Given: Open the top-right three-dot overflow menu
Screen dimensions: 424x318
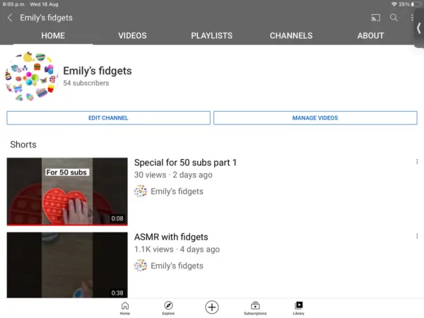Looking at the screenshot, I should [412, 18].
